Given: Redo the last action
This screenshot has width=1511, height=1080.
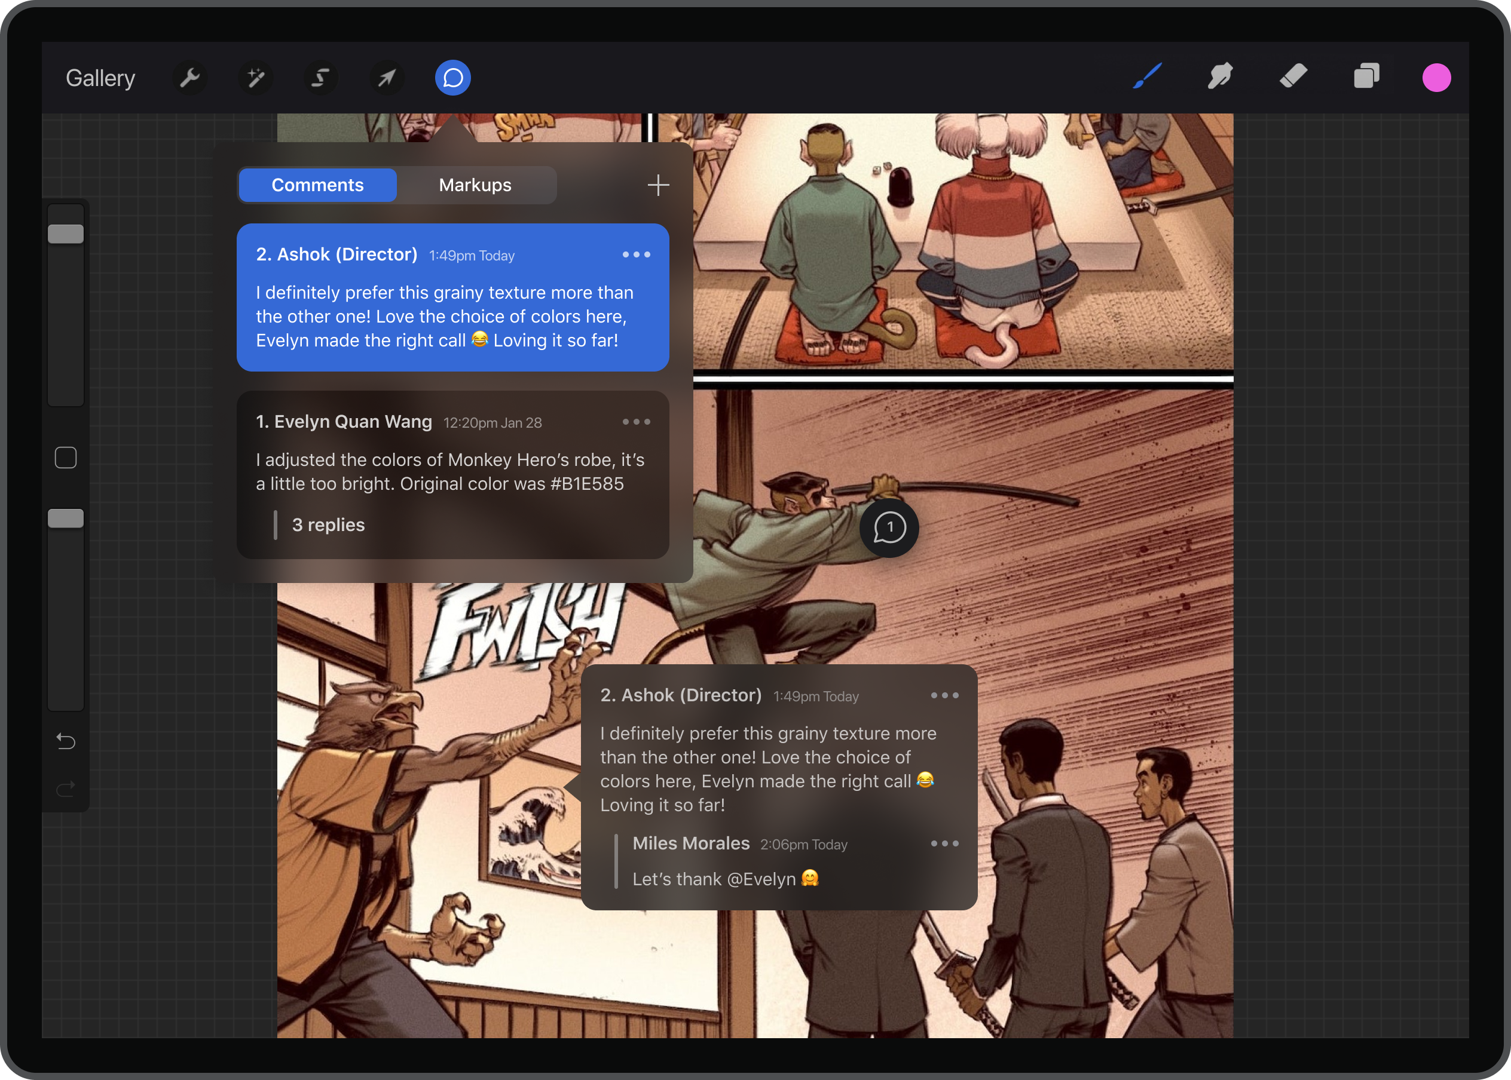Looking at the screenshot, I should pos(66,788).
